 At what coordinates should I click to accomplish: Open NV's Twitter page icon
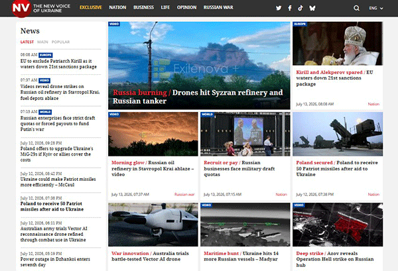(279, 8)
